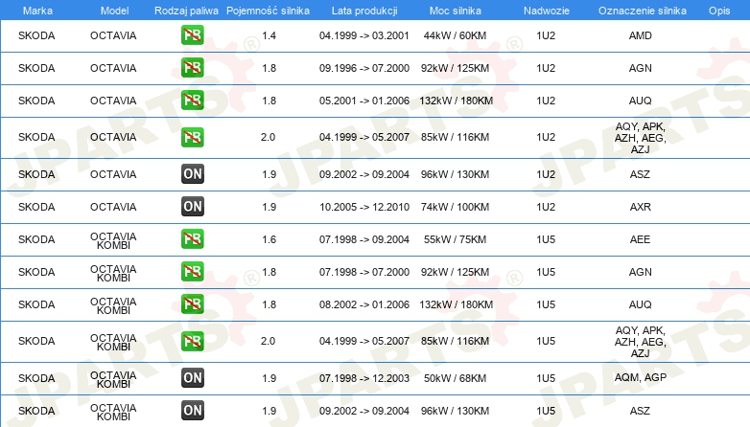This screenshot has height=427, width=750.
Task: Select the power value 55kW / 75KM
Action: click(x=455, y=239)
